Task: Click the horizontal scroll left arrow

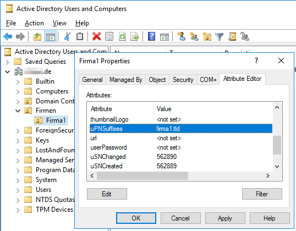Action: pyautogui.click(x=92, y=175)
